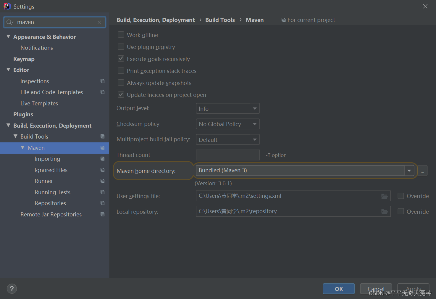Screen dimensions: 436x299
Task: Select Repositories under Maven
Action: [x=50, y=203]
